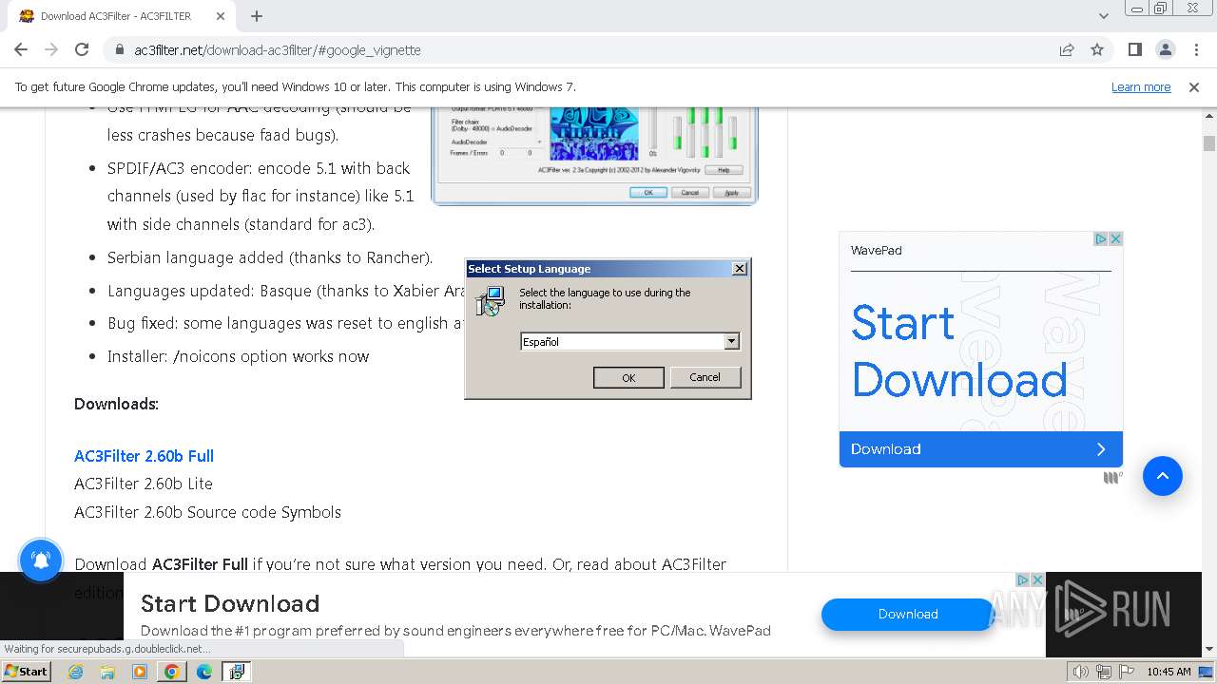Open Learn more link
The height and width of the screenshot is (684, 1217).
(x=1141, y=87)
